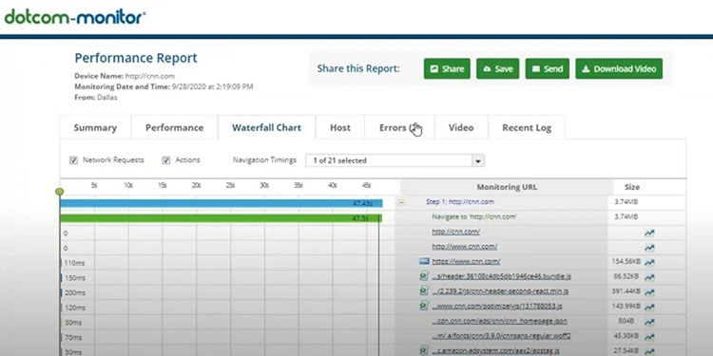This screenshot has height=356, width=713.
Task: Click the 70ms timing label
Action: 73,338
